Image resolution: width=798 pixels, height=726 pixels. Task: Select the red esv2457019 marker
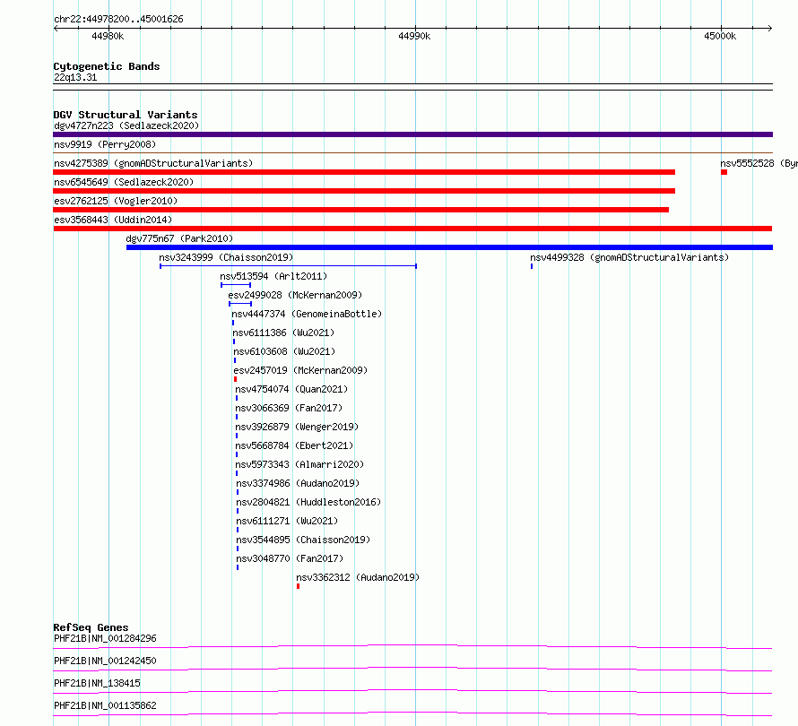pyautogui.click(x=235, y=379)
